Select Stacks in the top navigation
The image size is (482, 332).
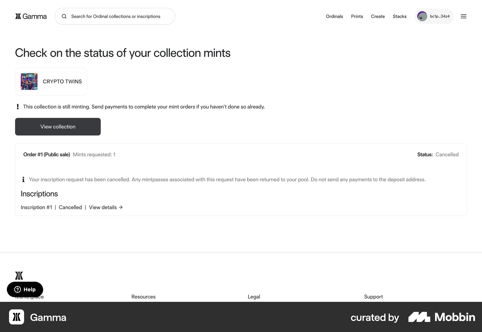click(399, 16)
